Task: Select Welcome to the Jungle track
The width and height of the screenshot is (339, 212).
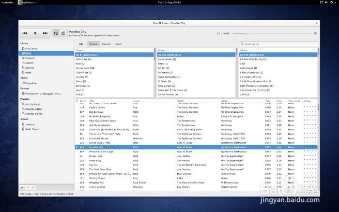Action: pos(196,151)
